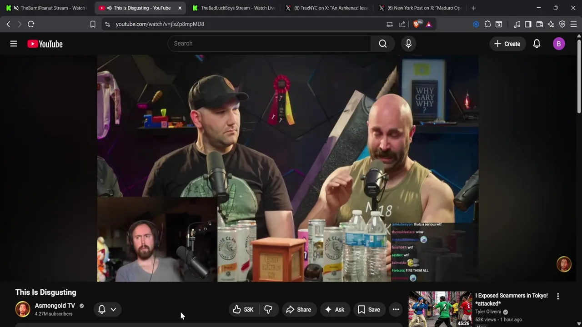Open Brave Shields lion icon
582x327 pixels.
pyautogui.click(x=416, y=24)
